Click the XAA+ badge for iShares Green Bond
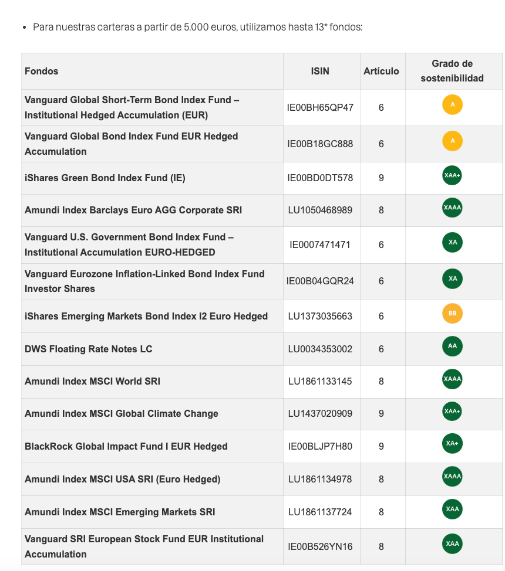This screenshot has height=571, width=505. (452, 175)
